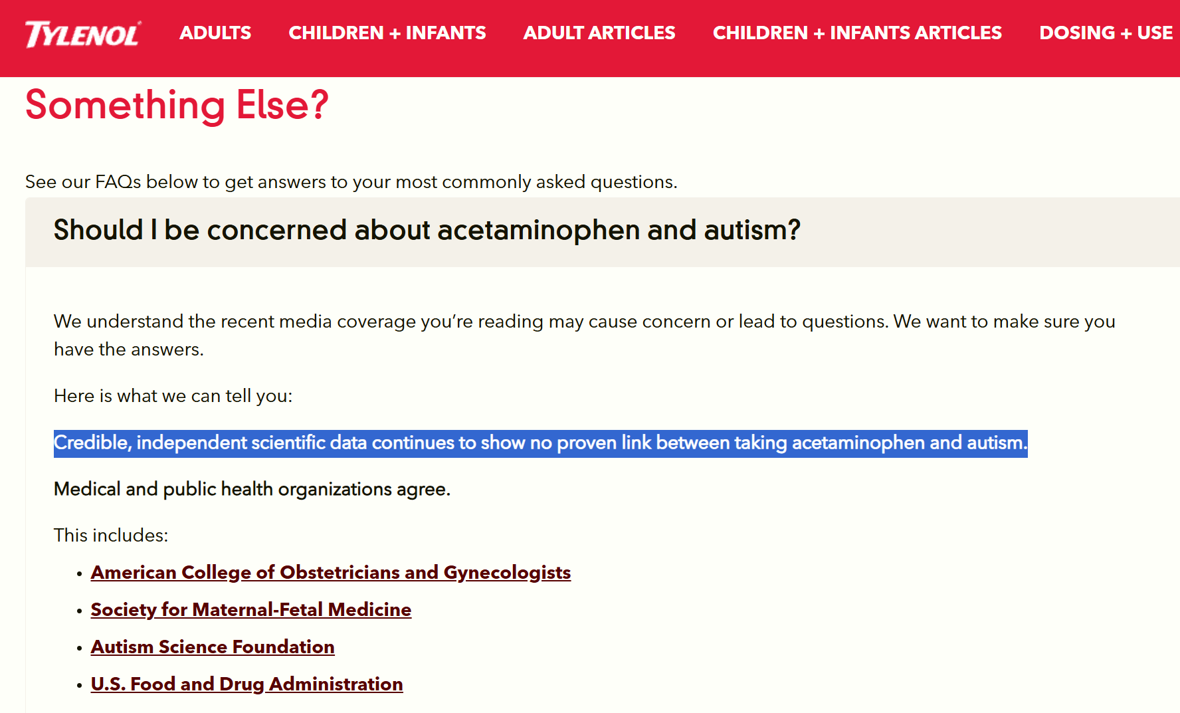Open the Children + Infants menu
The width and height of the screenshot is (1180, 713).
tap(387, 33)
